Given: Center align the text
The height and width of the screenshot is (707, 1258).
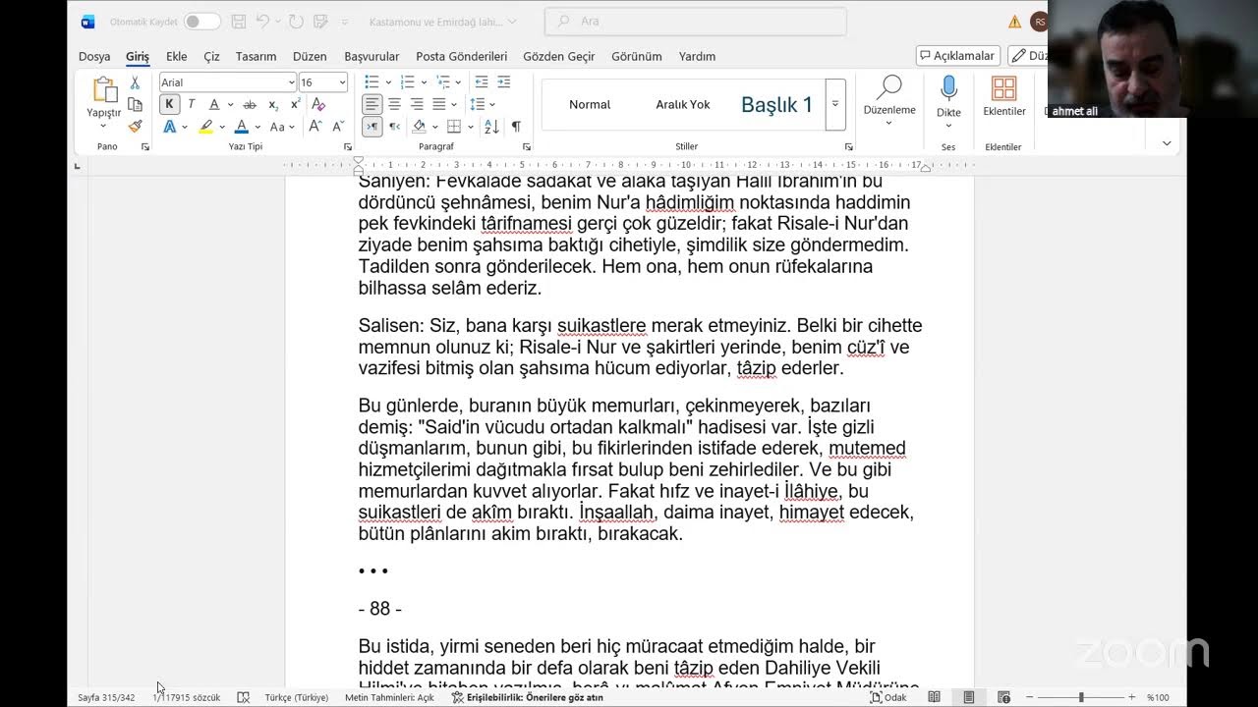Looking at the screenshot, I should 394,104.
